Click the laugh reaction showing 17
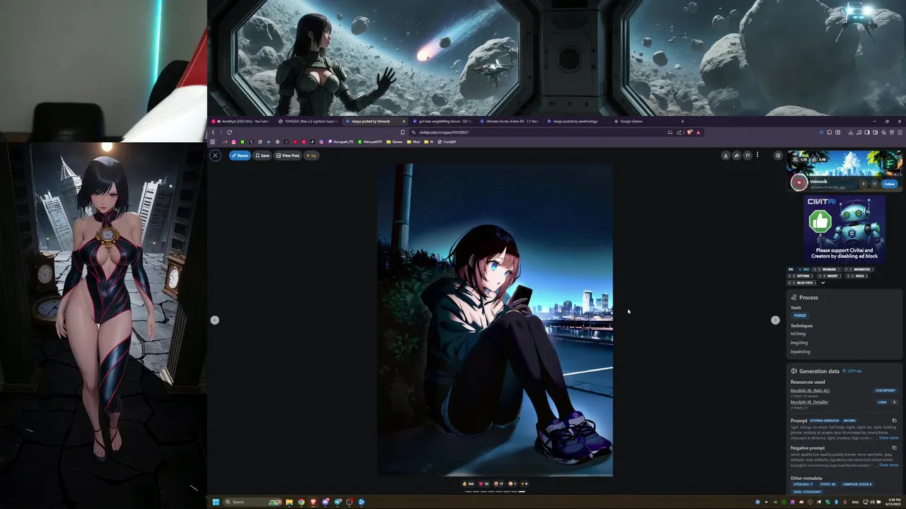Screen dimensions: 906x509 [x=499, y=484]
